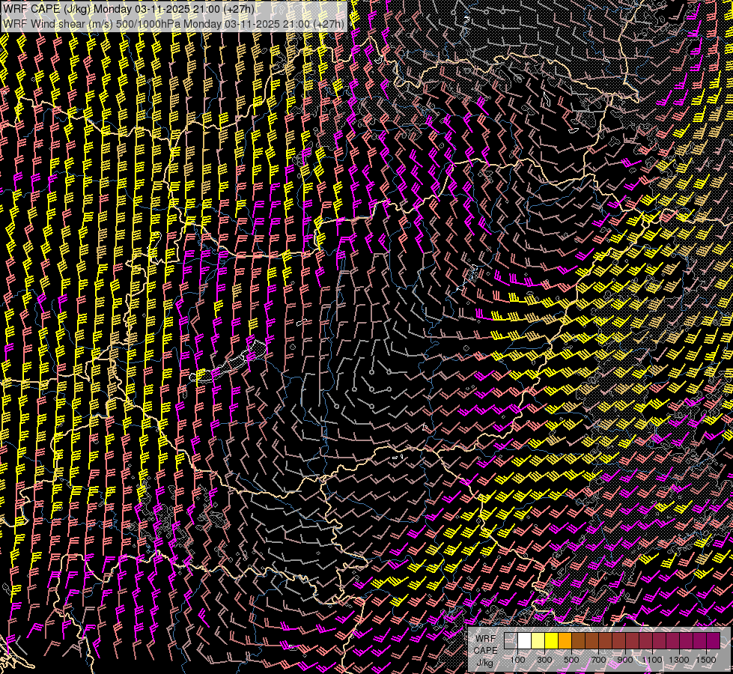Click the 900 legend scale label
733x674 pixels.
click(x=625, y=660)
